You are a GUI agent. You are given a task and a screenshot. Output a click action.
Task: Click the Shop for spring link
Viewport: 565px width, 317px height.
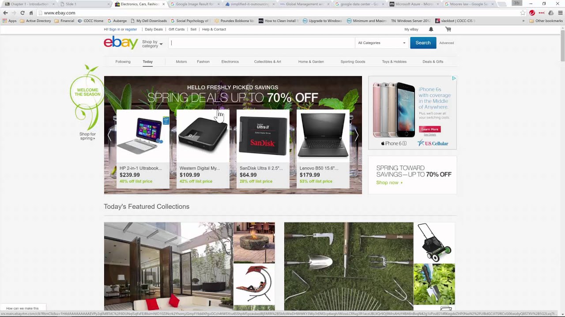click(87, 136)
